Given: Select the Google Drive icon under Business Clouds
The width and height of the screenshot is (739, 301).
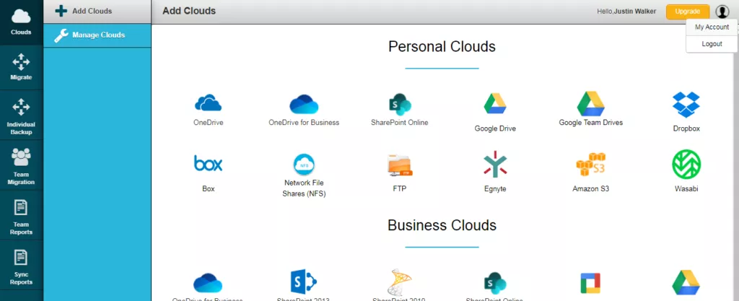Looking at the screenshot, I should [x=686, y=282].
